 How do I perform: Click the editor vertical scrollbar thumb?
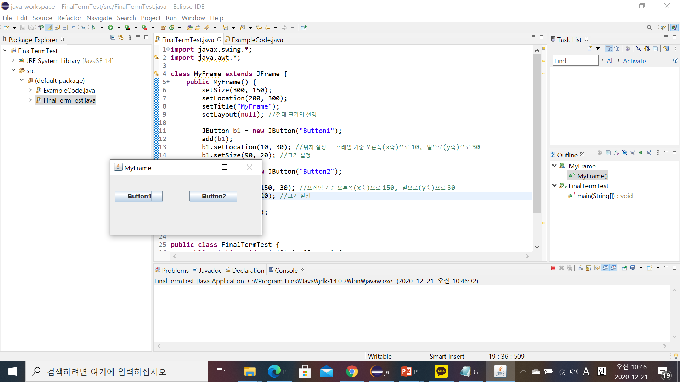click(537, 134)
